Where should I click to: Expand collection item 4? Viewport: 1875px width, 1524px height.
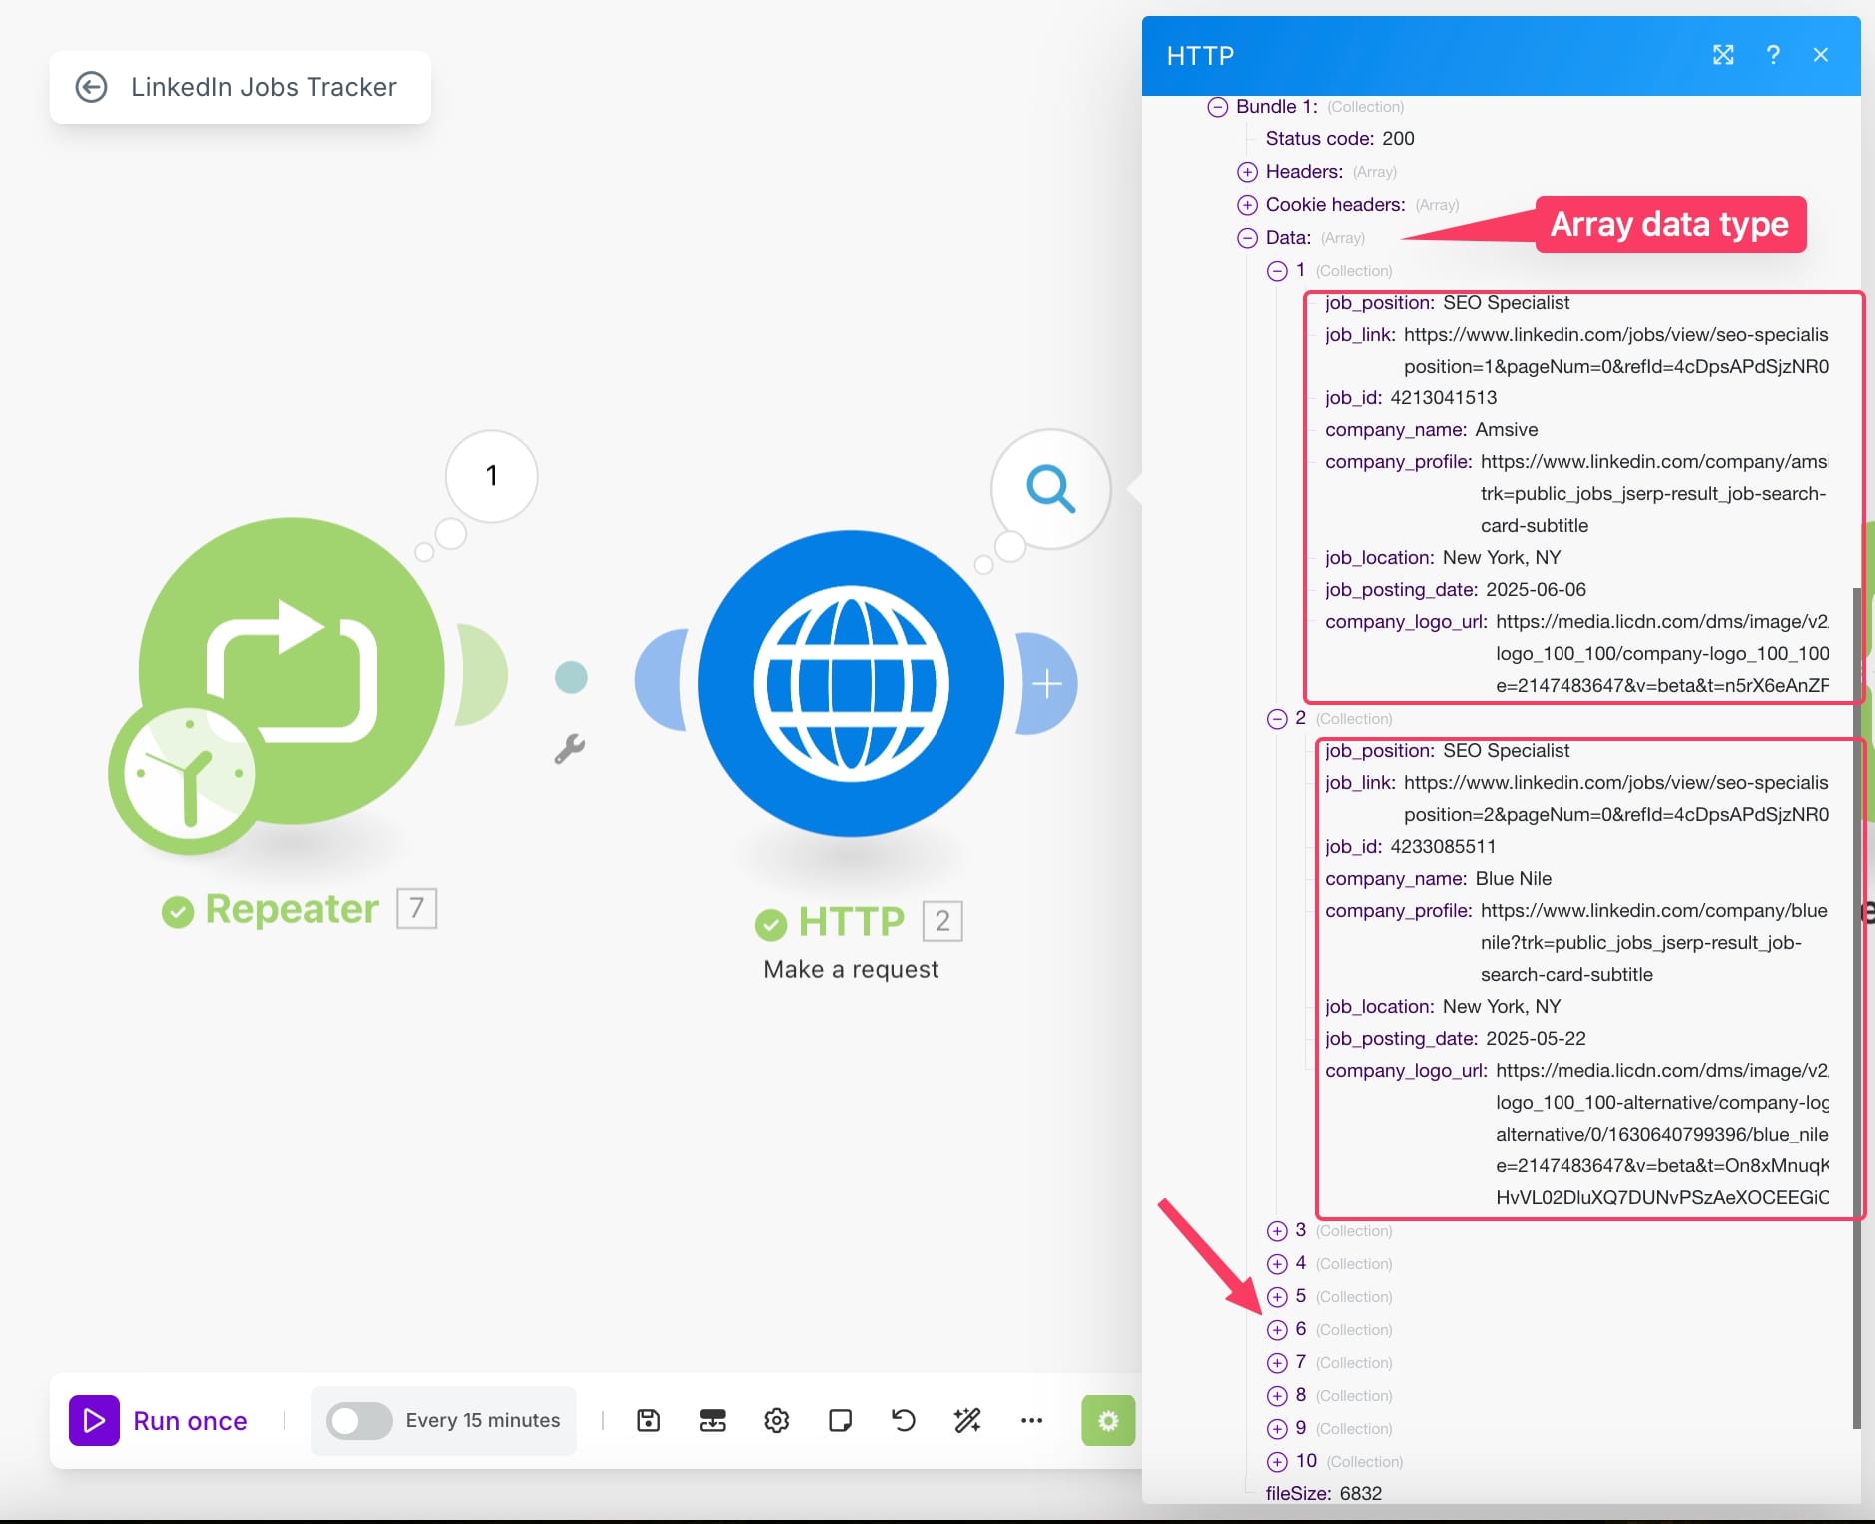tap(1277, 1264)
